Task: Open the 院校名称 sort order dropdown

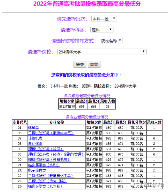Action: (111, 41)
